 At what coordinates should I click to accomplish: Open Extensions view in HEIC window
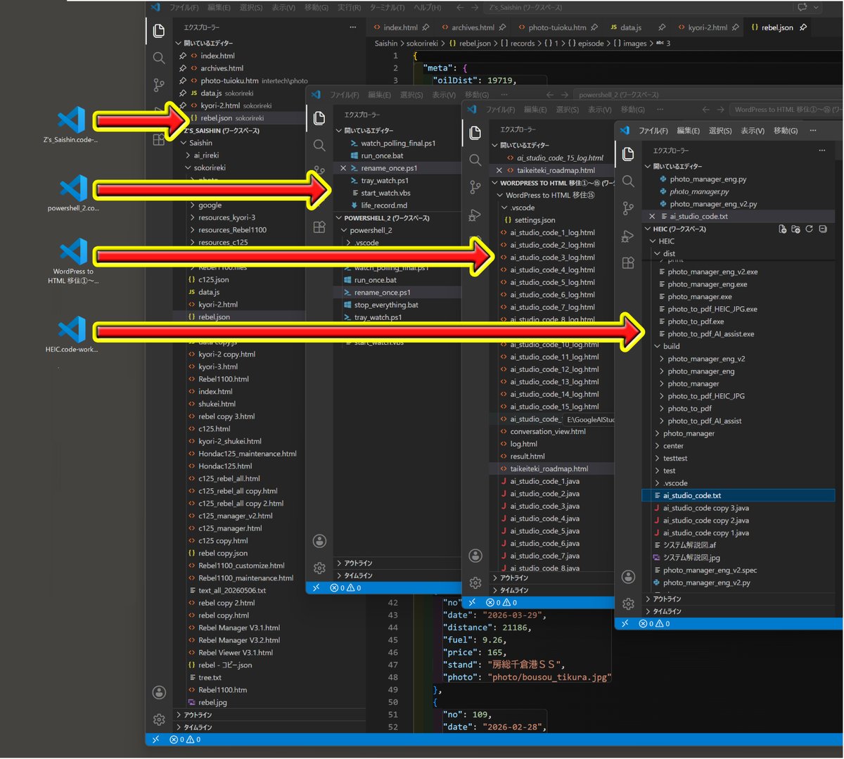pyautogui.click(x=628, y=263)
